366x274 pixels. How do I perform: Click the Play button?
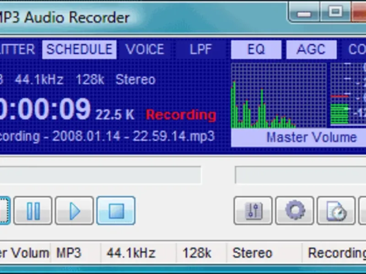(75, 211)
